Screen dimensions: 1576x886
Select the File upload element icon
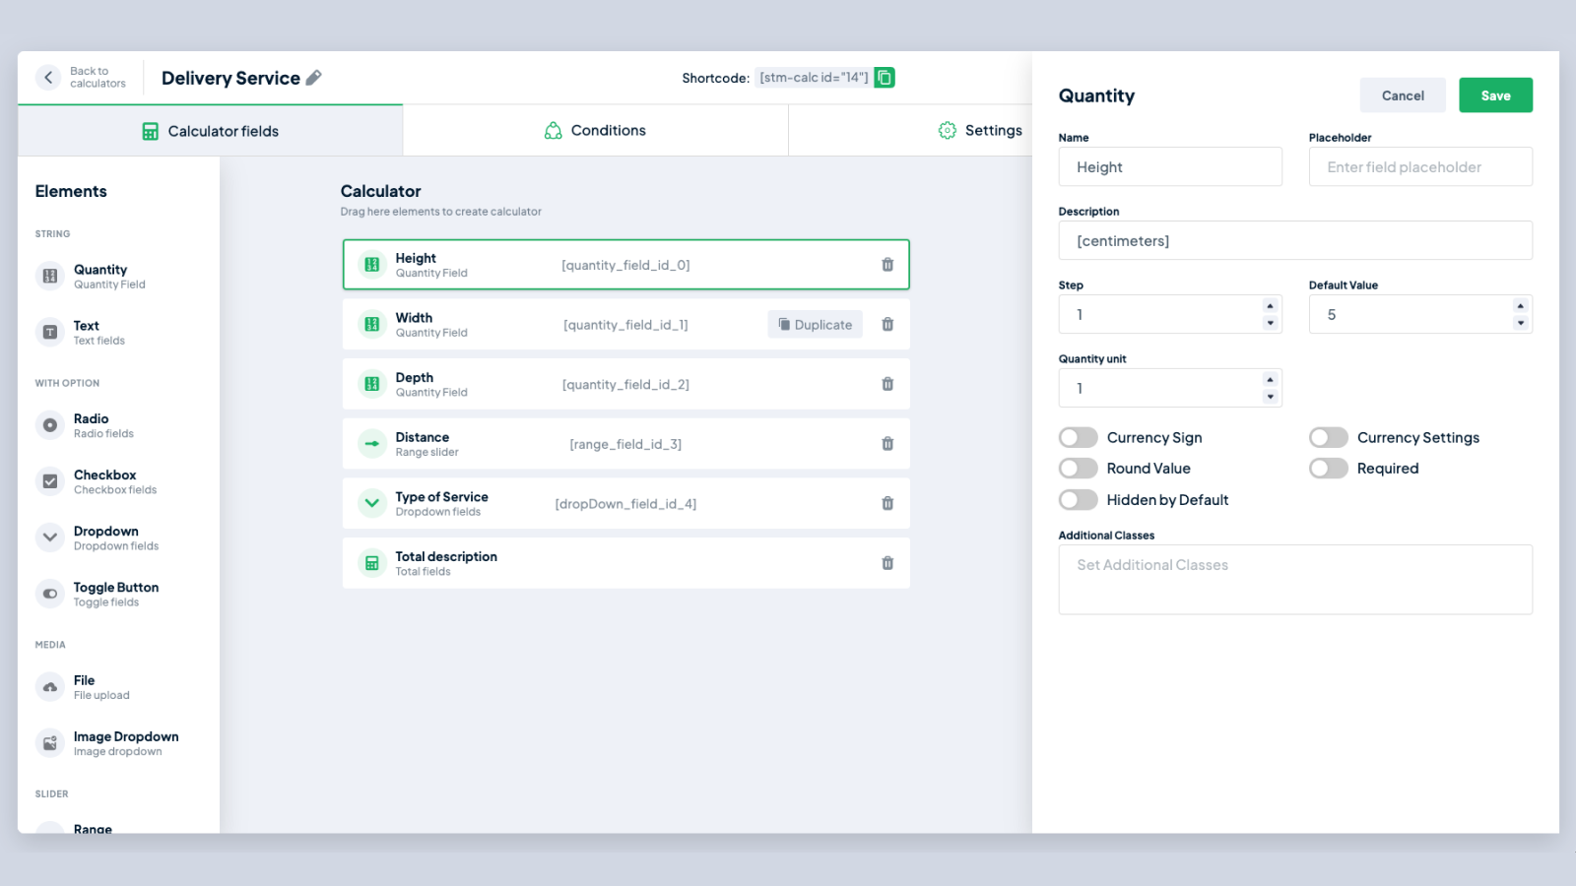pos(50,687)
